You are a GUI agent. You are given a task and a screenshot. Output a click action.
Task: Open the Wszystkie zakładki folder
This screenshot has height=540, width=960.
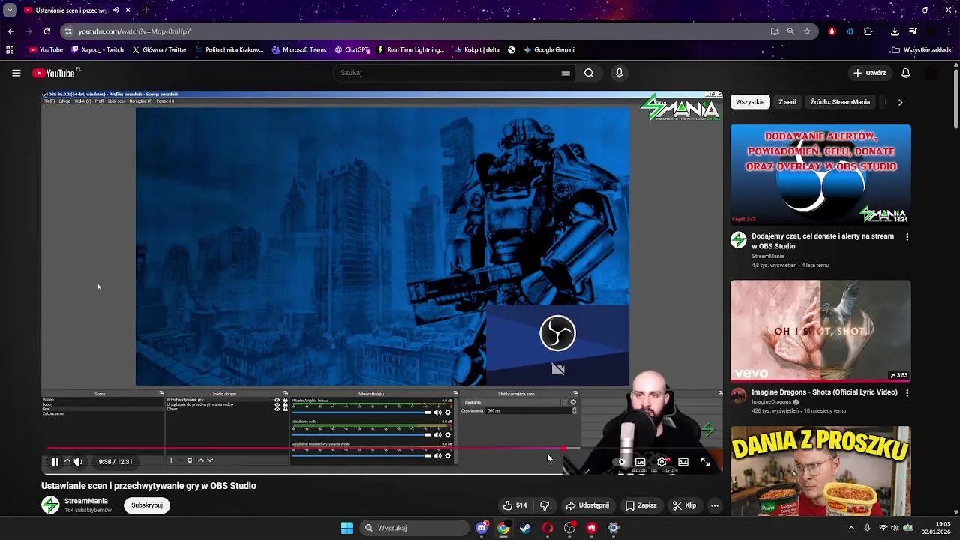point(922,50)
